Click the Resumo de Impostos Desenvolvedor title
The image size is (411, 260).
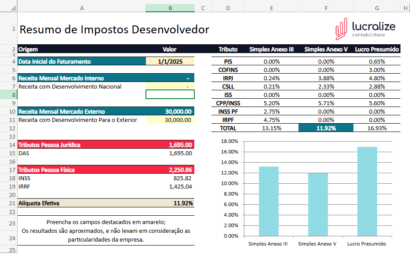pyautogui.click(x=114, y=30)
